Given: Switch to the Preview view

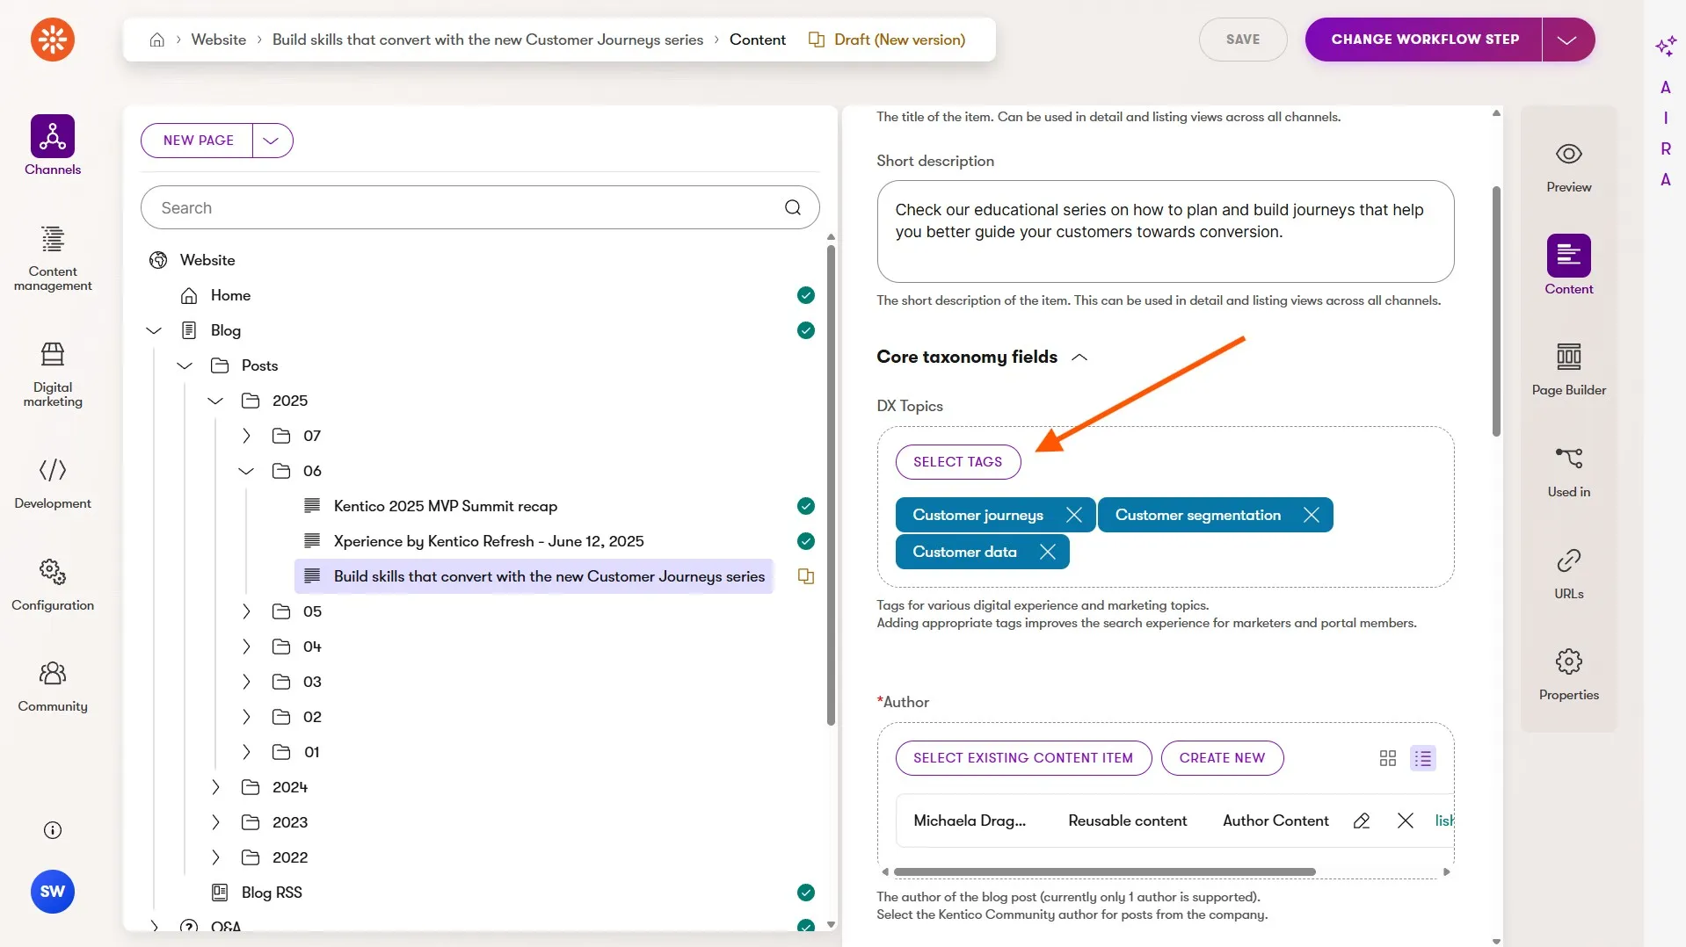Looking at the screenshot, I should [x=1569, y=168].
